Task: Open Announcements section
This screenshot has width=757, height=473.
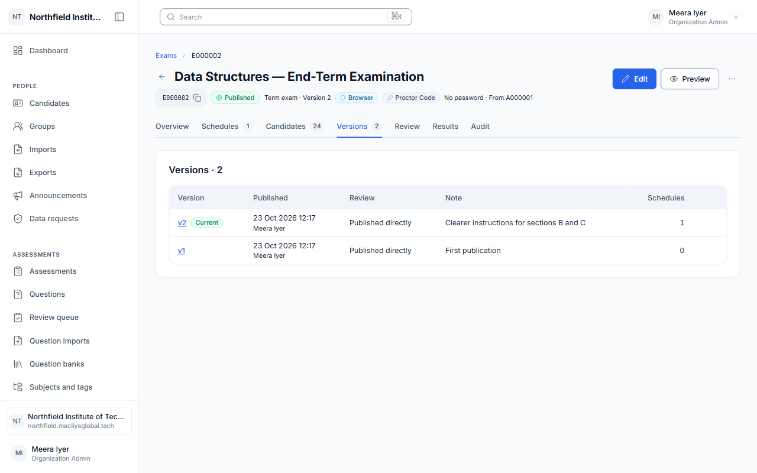Action: [69, 195]
